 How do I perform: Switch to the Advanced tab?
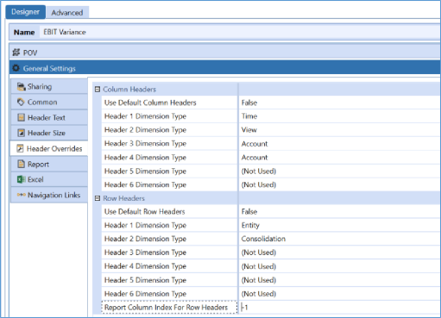click(x=67, y=13)
